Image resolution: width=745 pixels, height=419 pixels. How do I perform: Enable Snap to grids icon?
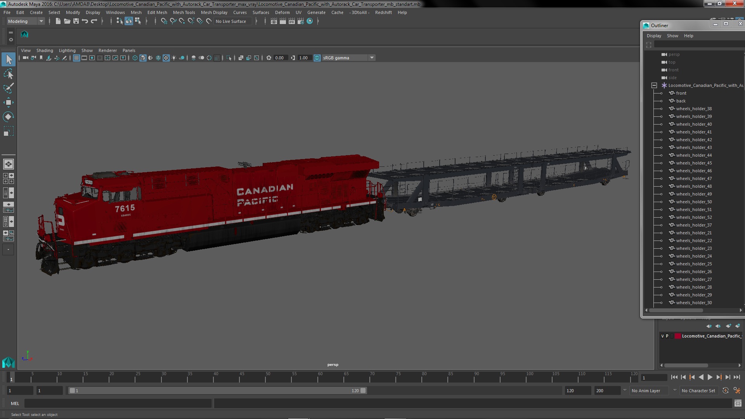point(164,21)
